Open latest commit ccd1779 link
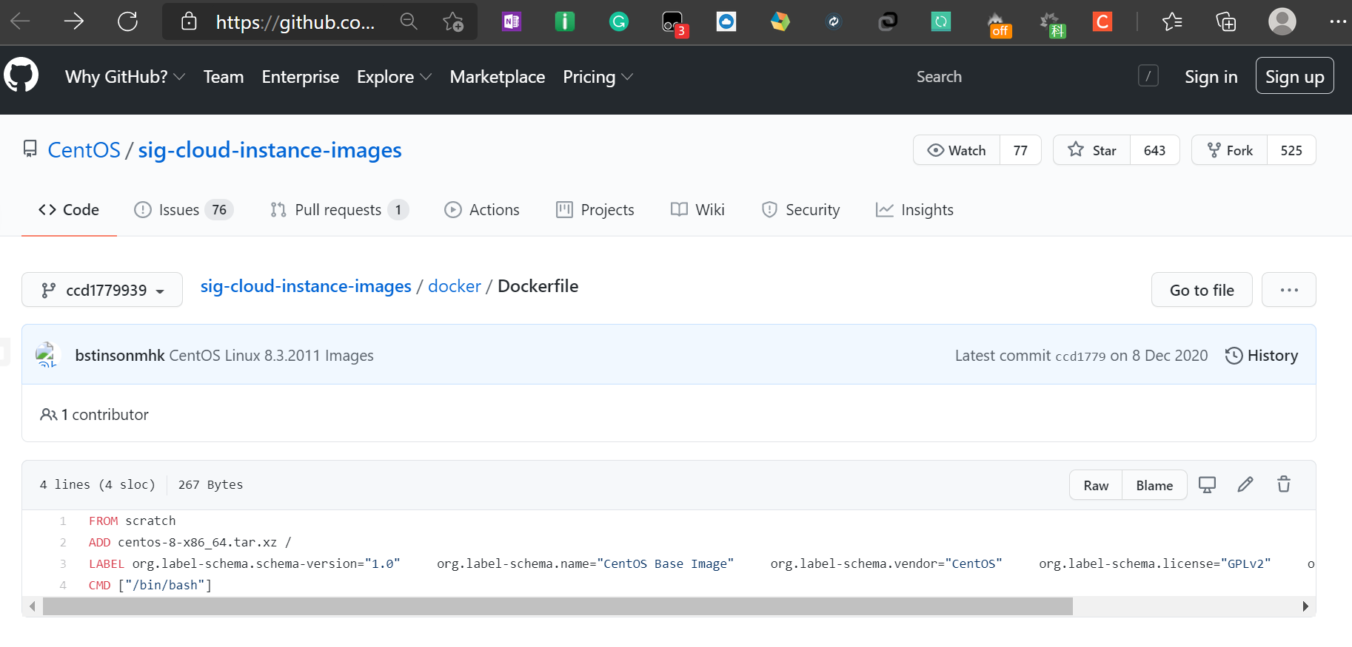The height and width of the screenshot is (647, 1352). [x=1080, y=356]
